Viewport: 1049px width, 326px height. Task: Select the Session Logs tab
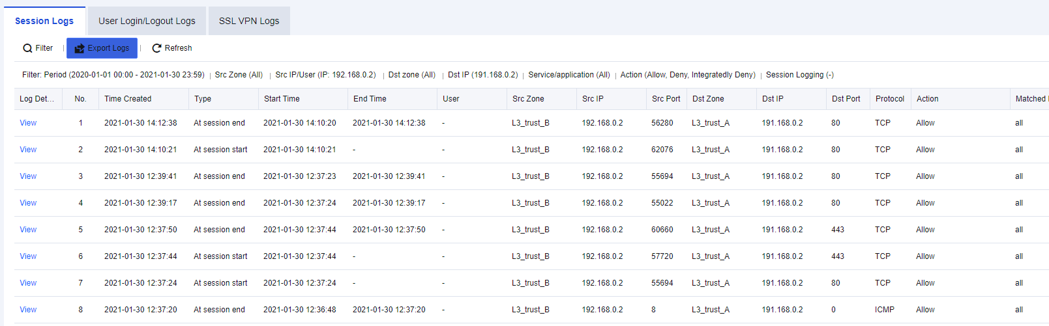point(44,21)
